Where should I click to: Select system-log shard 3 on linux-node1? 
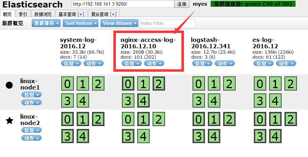[67, 101]
